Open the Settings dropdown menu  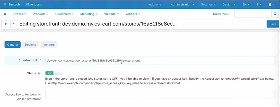point(208,5)
